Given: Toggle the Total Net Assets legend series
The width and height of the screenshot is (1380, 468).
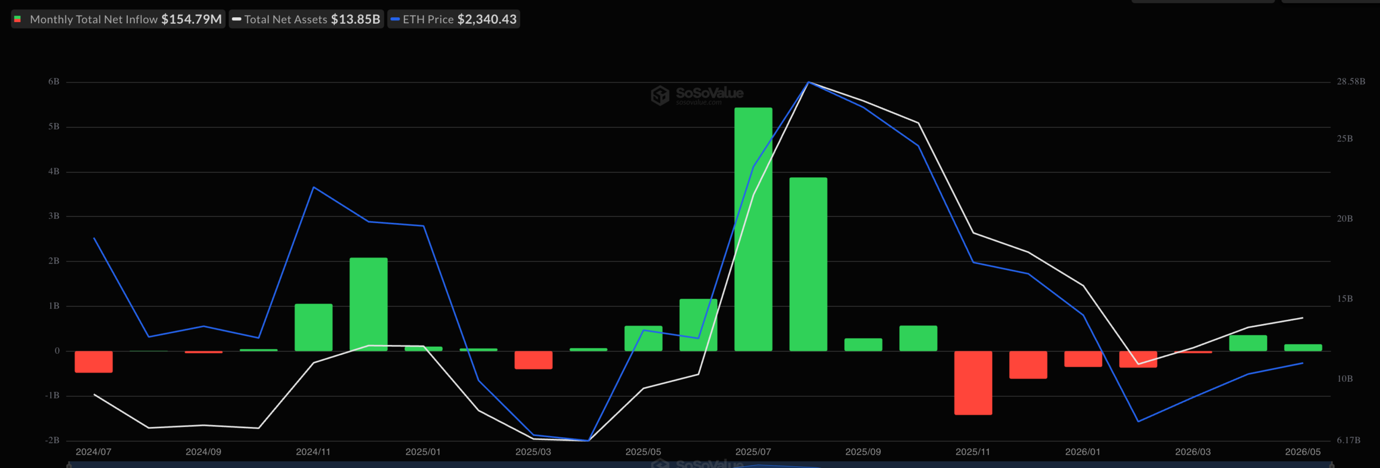Looking at the screenshot, I should click(x=306, y=19).
